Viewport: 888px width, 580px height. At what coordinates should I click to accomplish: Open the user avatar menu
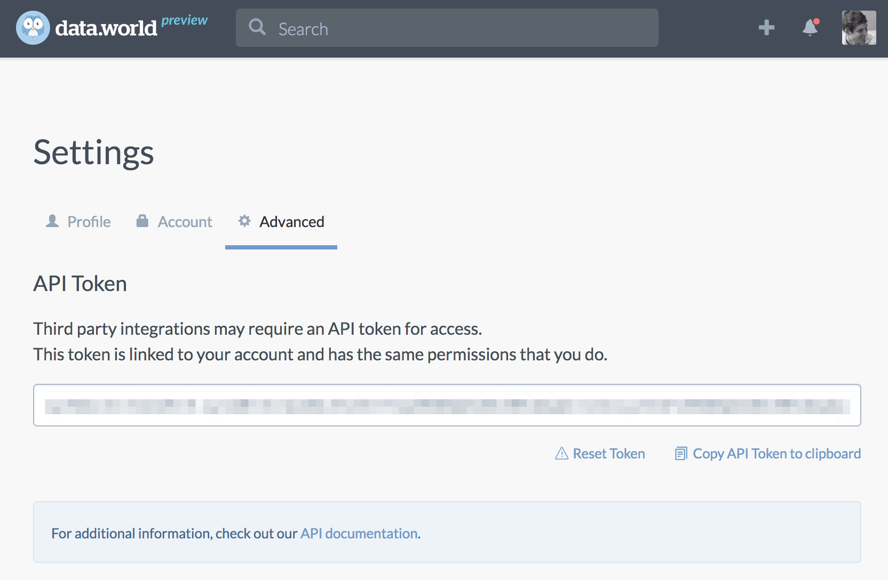[x=858, y=28]
